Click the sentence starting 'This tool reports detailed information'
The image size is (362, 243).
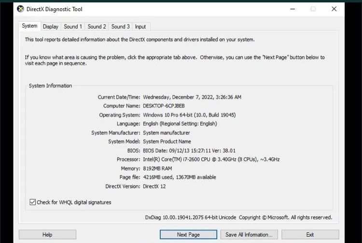(x=139, y=40)
